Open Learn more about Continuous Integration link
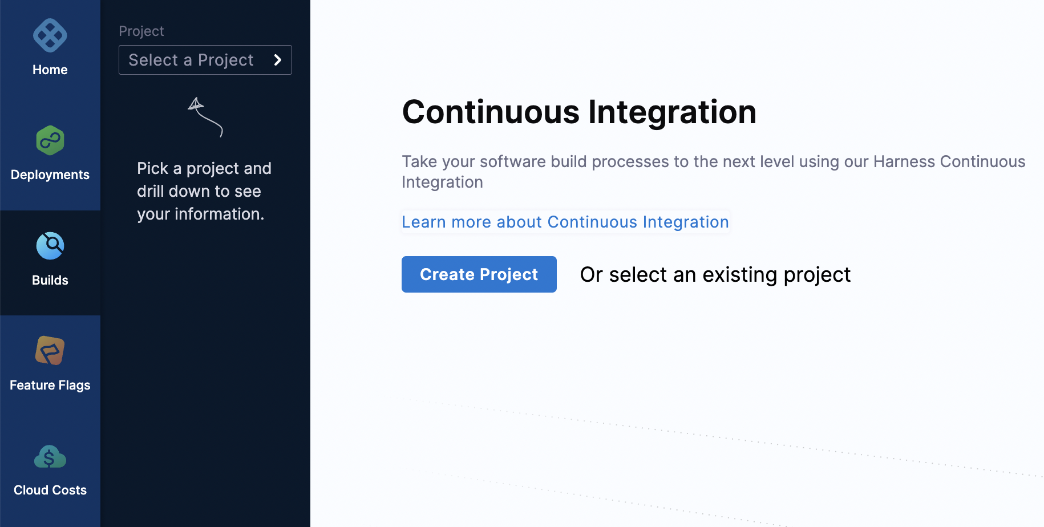 565,222
